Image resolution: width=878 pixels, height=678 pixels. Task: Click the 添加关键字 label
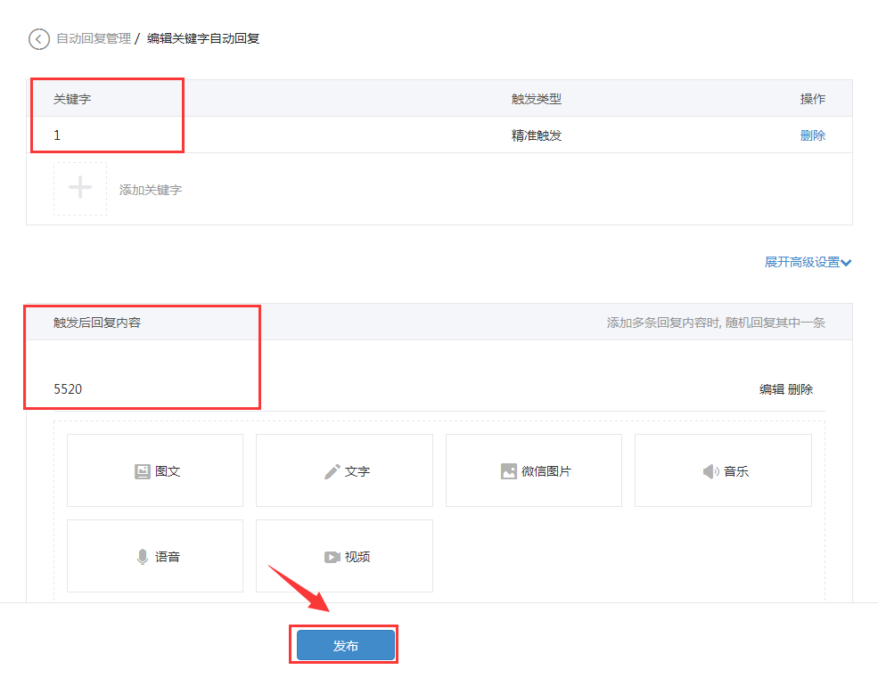[x=150, y=191]
